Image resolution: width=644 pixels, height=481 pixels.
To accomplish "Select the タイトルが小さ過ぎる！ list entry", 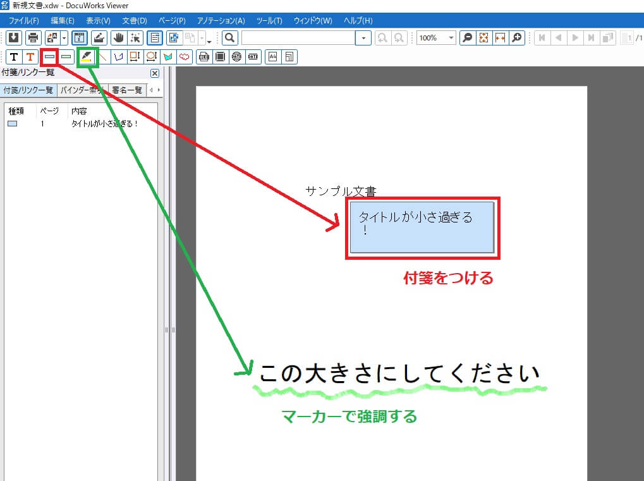I will pyautogui.click(x=104, y=124).
